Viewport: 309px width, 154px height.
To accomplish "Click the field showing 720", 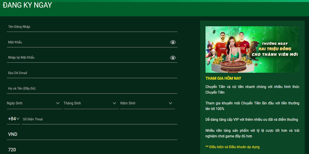I will click(x=92, y=149).
